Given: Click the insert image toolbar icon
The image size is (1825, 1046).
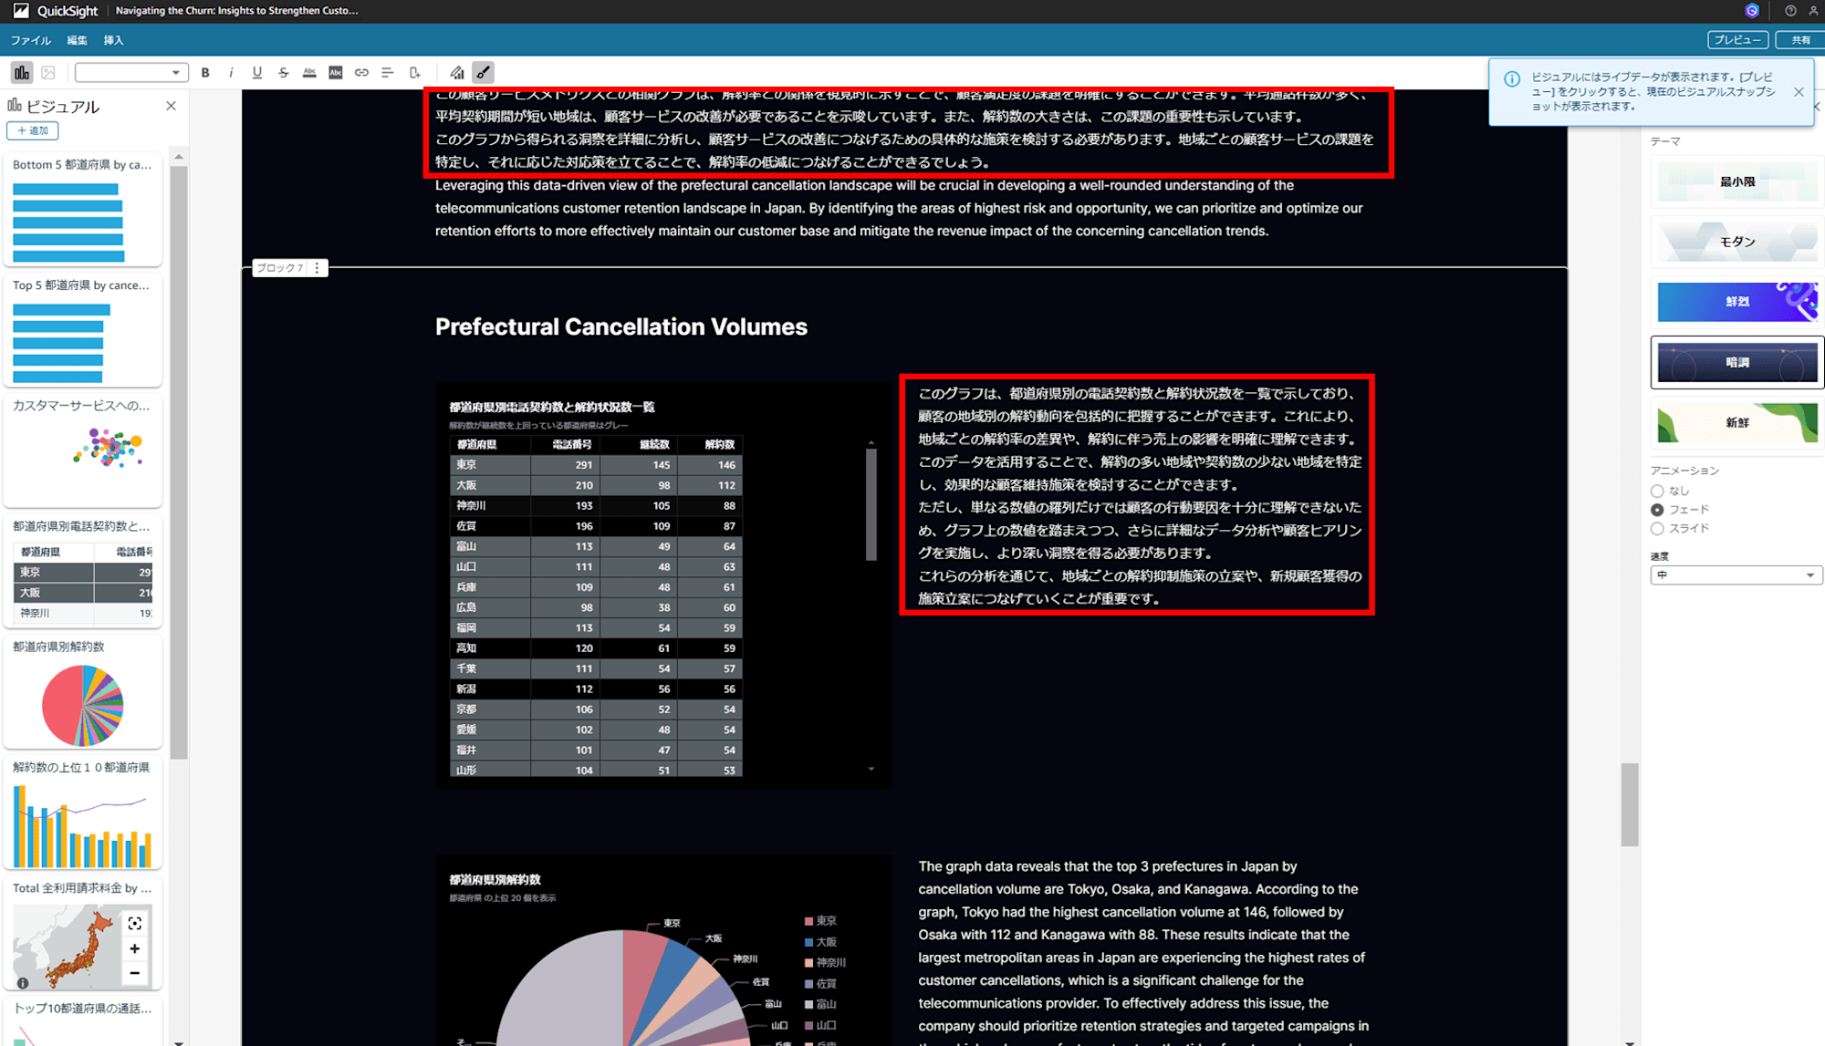Looking at the screenshot, I should click(48, 72).
